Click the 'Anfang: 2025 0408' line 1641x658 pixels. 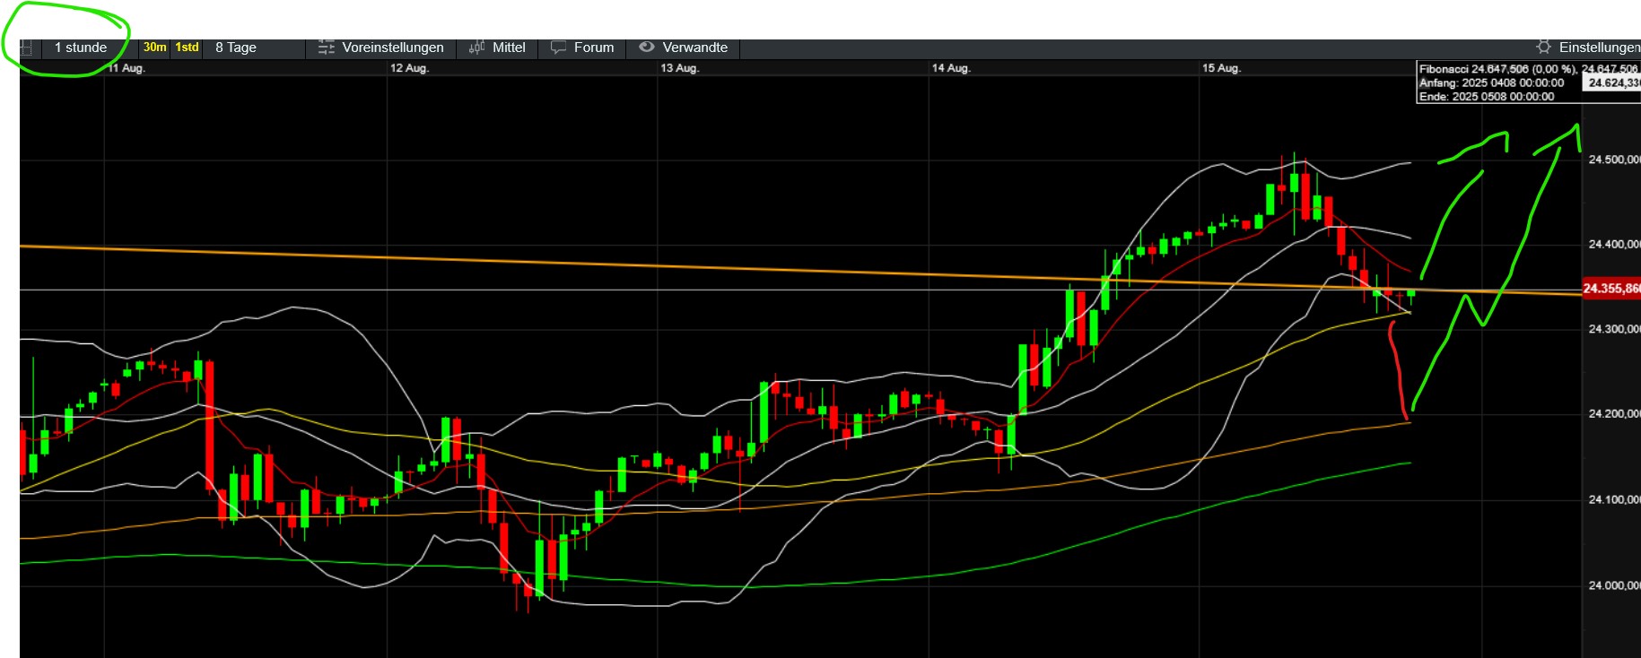tap(1491, 82)
